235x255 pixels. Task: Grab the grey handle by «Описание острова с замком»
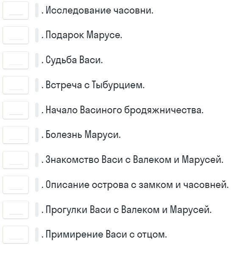[x=37, y=185]
